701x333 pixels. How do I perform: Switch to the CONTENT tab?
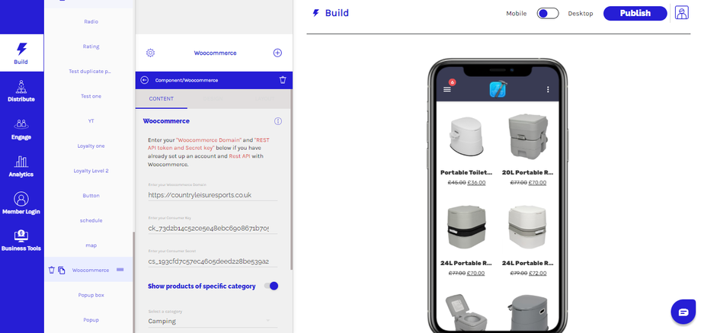point(162,99)
